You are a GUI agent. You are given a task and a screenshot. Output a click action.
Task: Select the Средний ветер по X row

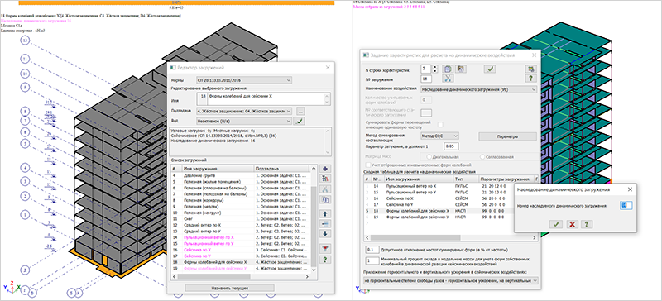pos(240,225)
